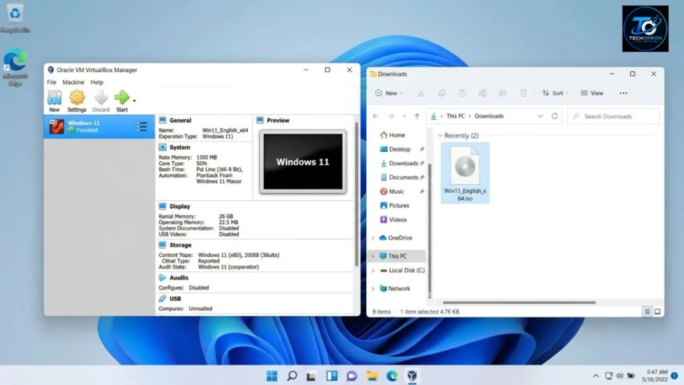Select Pictures in the navigation pane

[x=394, y=205]
